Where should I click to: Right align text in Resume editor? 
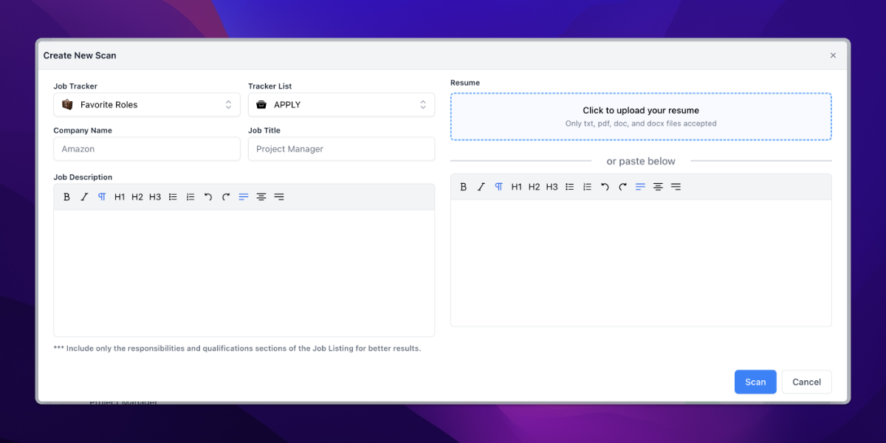pos(676,187)
